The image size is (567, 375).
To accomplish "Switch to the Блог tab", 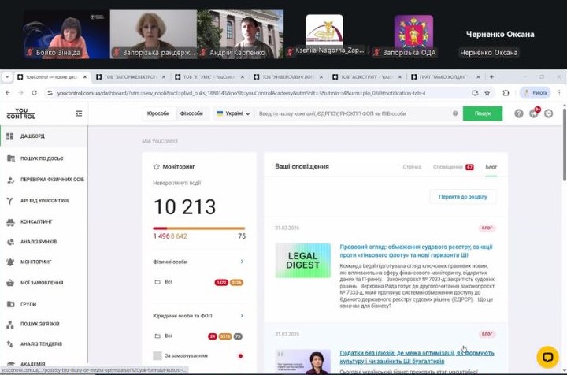I will tap(491, 167).
